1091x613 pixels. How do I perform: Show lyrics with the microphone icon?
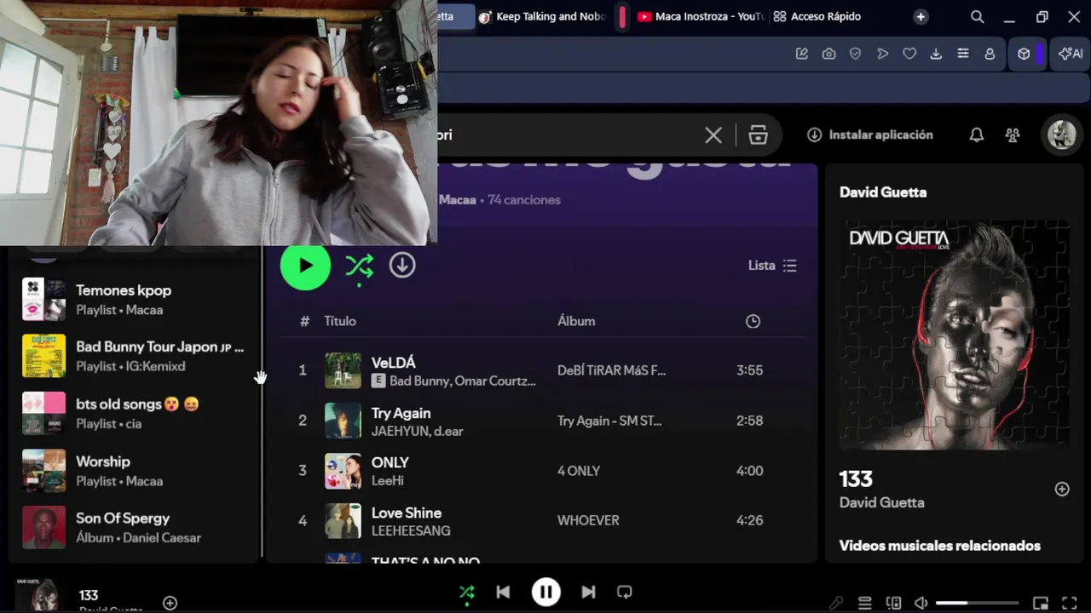[836, 603]
